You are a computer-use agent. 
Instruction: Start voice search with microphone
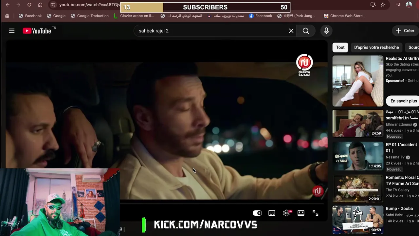point(326,31)
